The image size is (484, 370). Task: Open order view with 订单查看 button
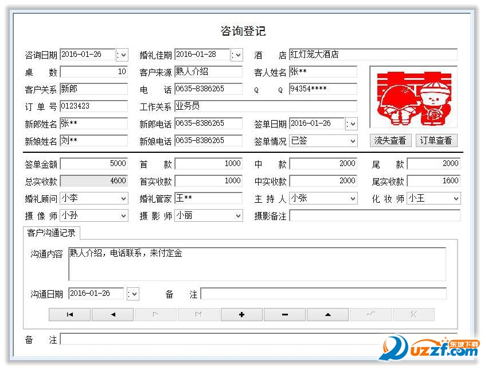click(436, 141)
